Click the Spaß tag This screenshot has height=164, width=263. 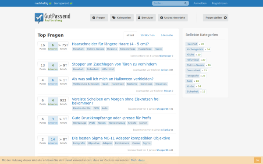(x=105, y=84)
